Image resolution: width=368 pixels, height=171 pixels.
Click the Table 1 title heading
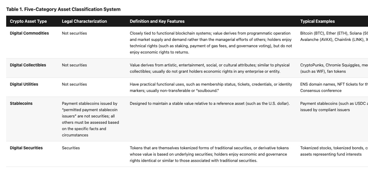[x=63, y=9]
